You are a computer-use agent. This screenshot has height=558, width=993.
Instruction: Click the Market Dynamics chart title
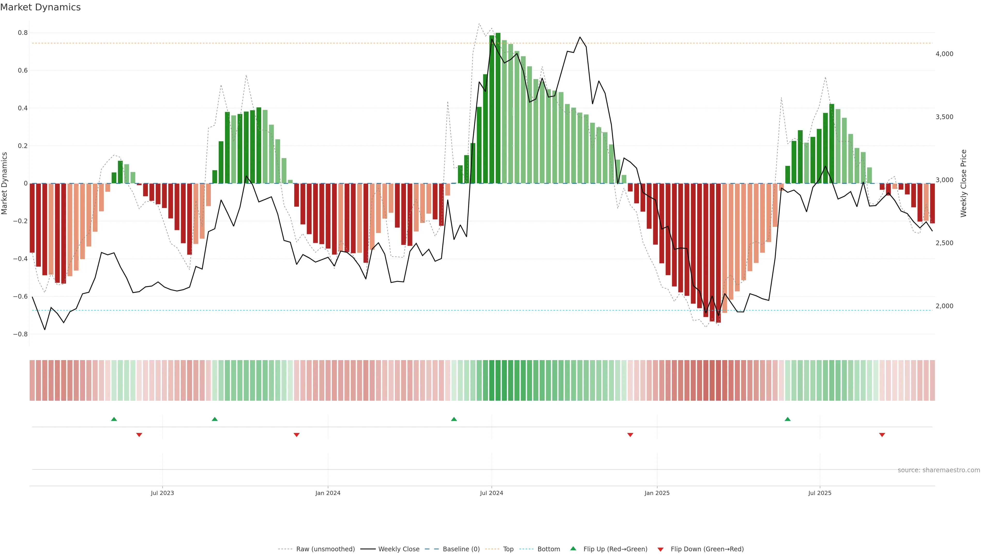coord(41,7)
